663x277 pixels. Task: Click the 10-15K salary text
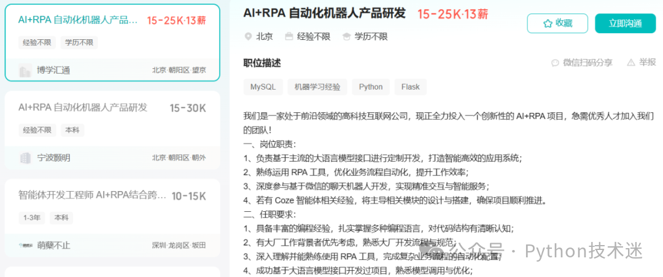[x=188, y=196]
